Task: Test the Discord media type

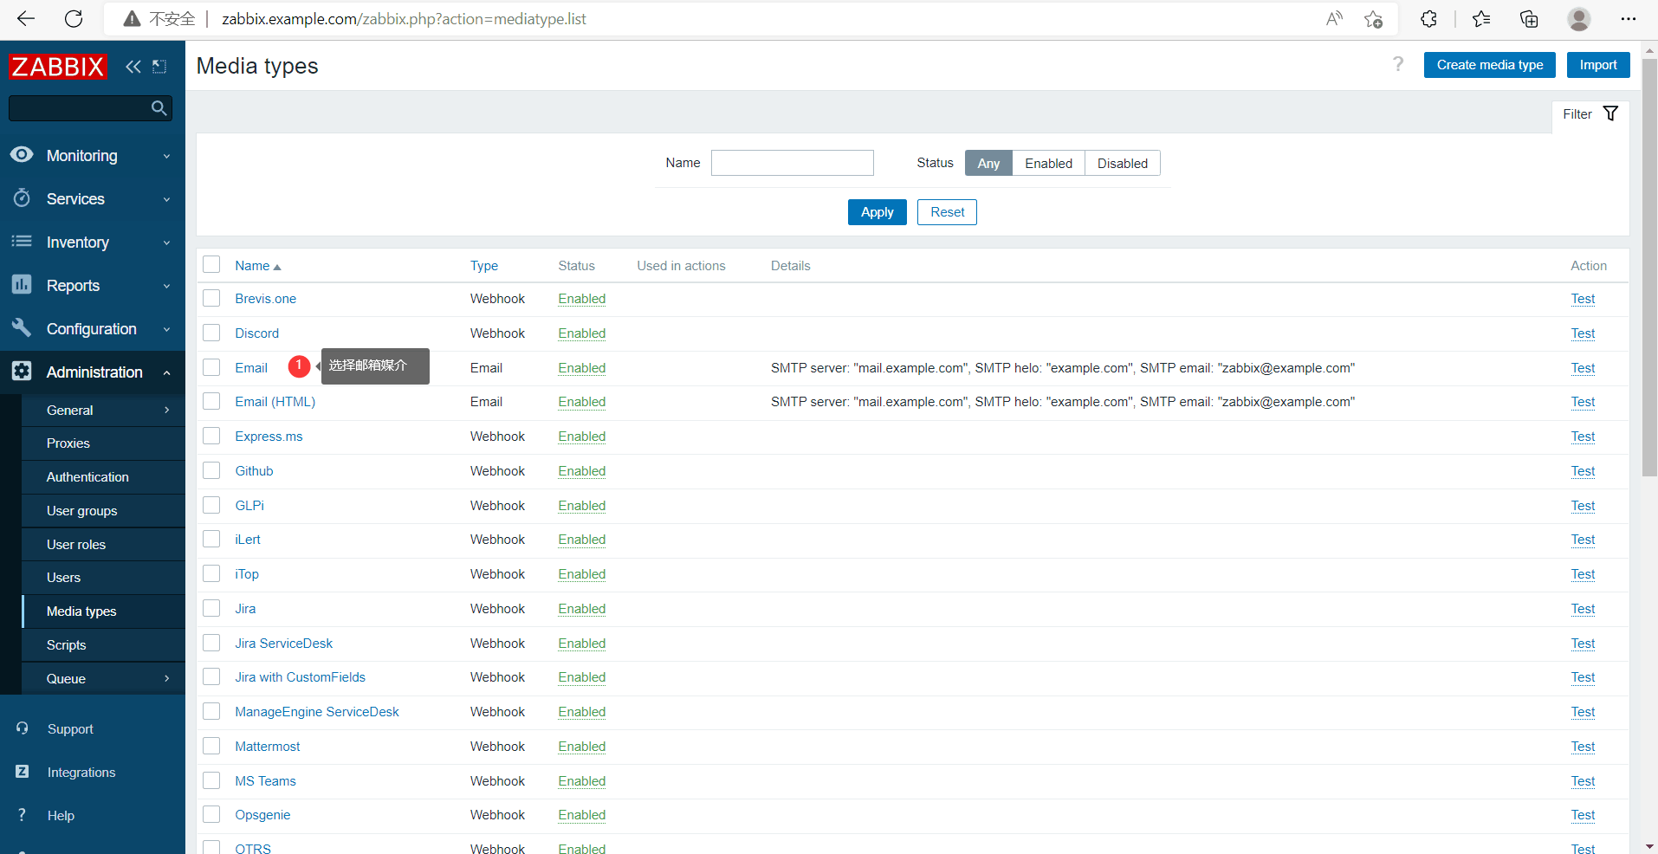Action: point(1583,333)
